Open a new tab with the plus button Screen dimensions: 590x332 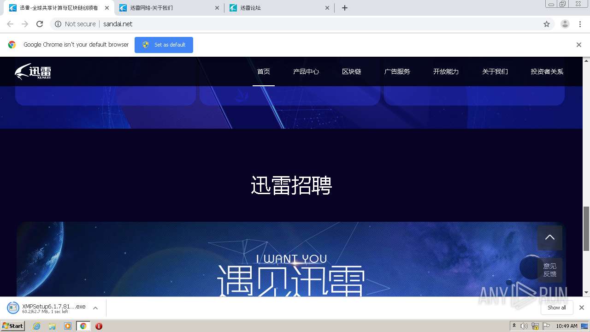[x=345, y=8]
